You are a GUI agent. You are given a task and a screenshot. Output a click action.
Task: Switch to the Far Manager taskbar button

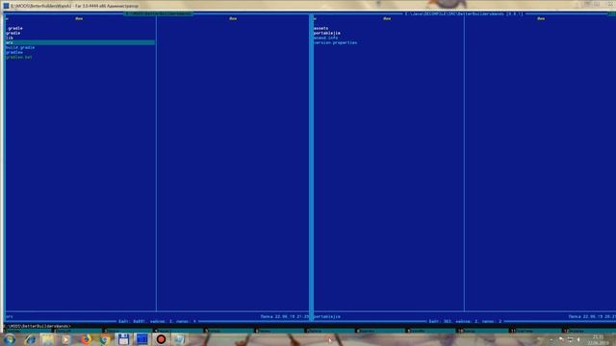141,339
